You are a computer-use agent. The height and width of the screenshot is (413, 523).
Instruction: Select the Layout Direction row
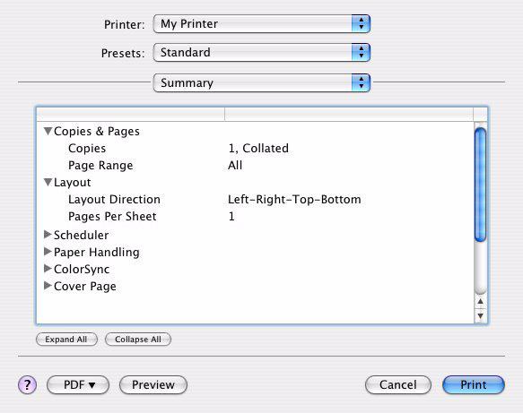pyautogui.click(x=255, y=199)
